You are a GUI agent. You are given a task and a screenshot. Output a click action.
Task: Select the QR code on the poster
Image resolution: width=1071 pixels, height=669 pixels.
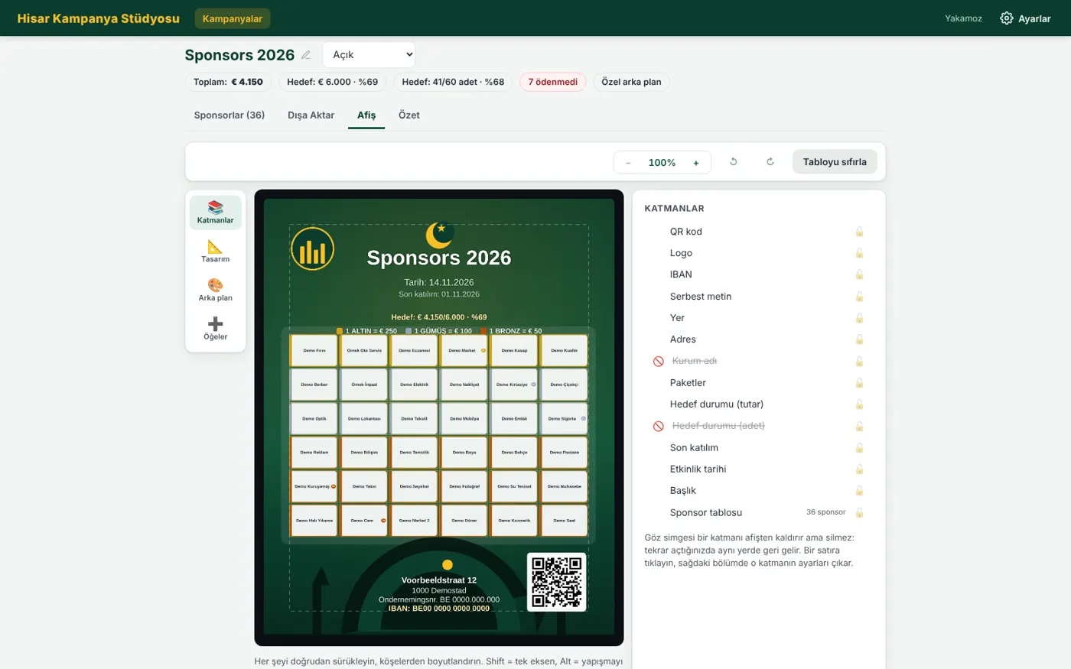[x=557, y=582]
